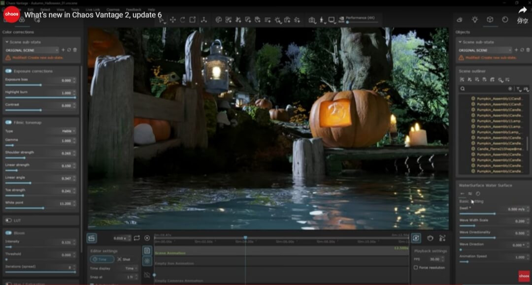The height and width of the screenshot is (285, 532).
Task: Click the red Chaos channel logo
Action: 11,14
